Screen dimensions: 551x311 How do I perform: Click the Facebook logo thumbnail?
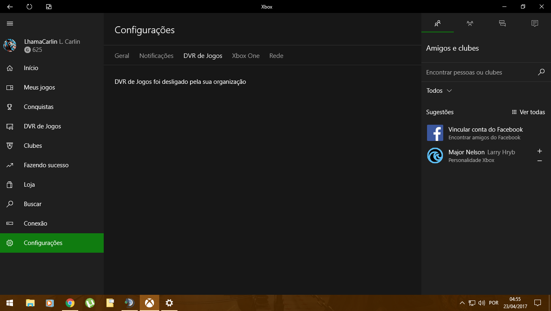435,133
